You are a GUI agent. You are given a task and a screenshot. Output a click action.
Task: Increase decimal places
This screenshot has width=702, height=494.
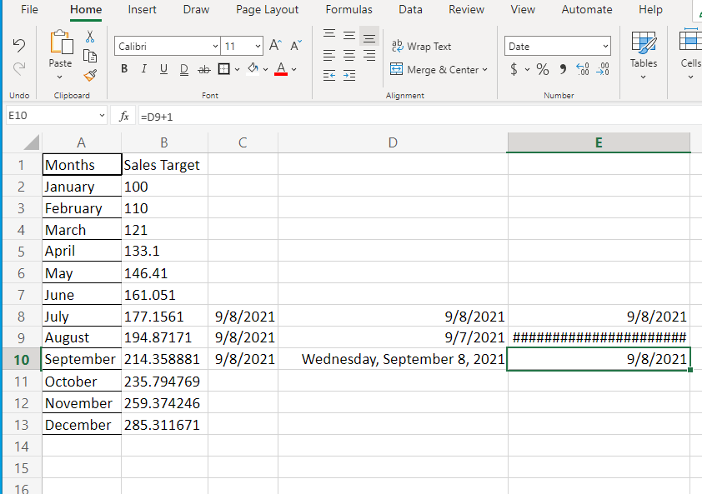582,70
